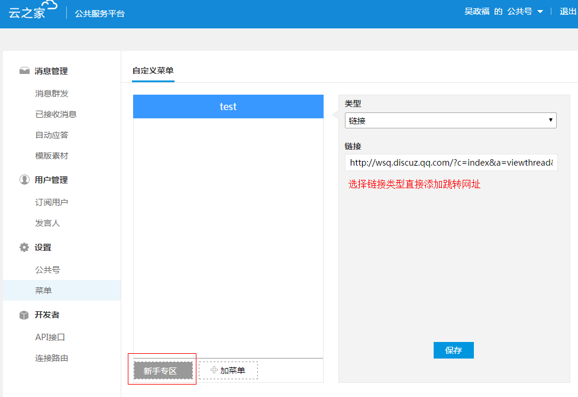This screenshot has width=578, height=397.
Task: Click the 云之家 cloud logo
Action: pos(33,11)
